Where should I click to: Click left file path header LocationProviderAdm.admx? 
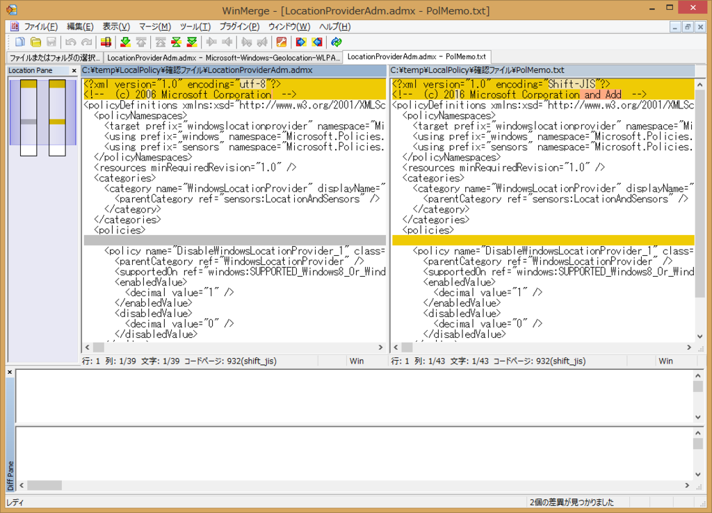(x=234, y=70)
